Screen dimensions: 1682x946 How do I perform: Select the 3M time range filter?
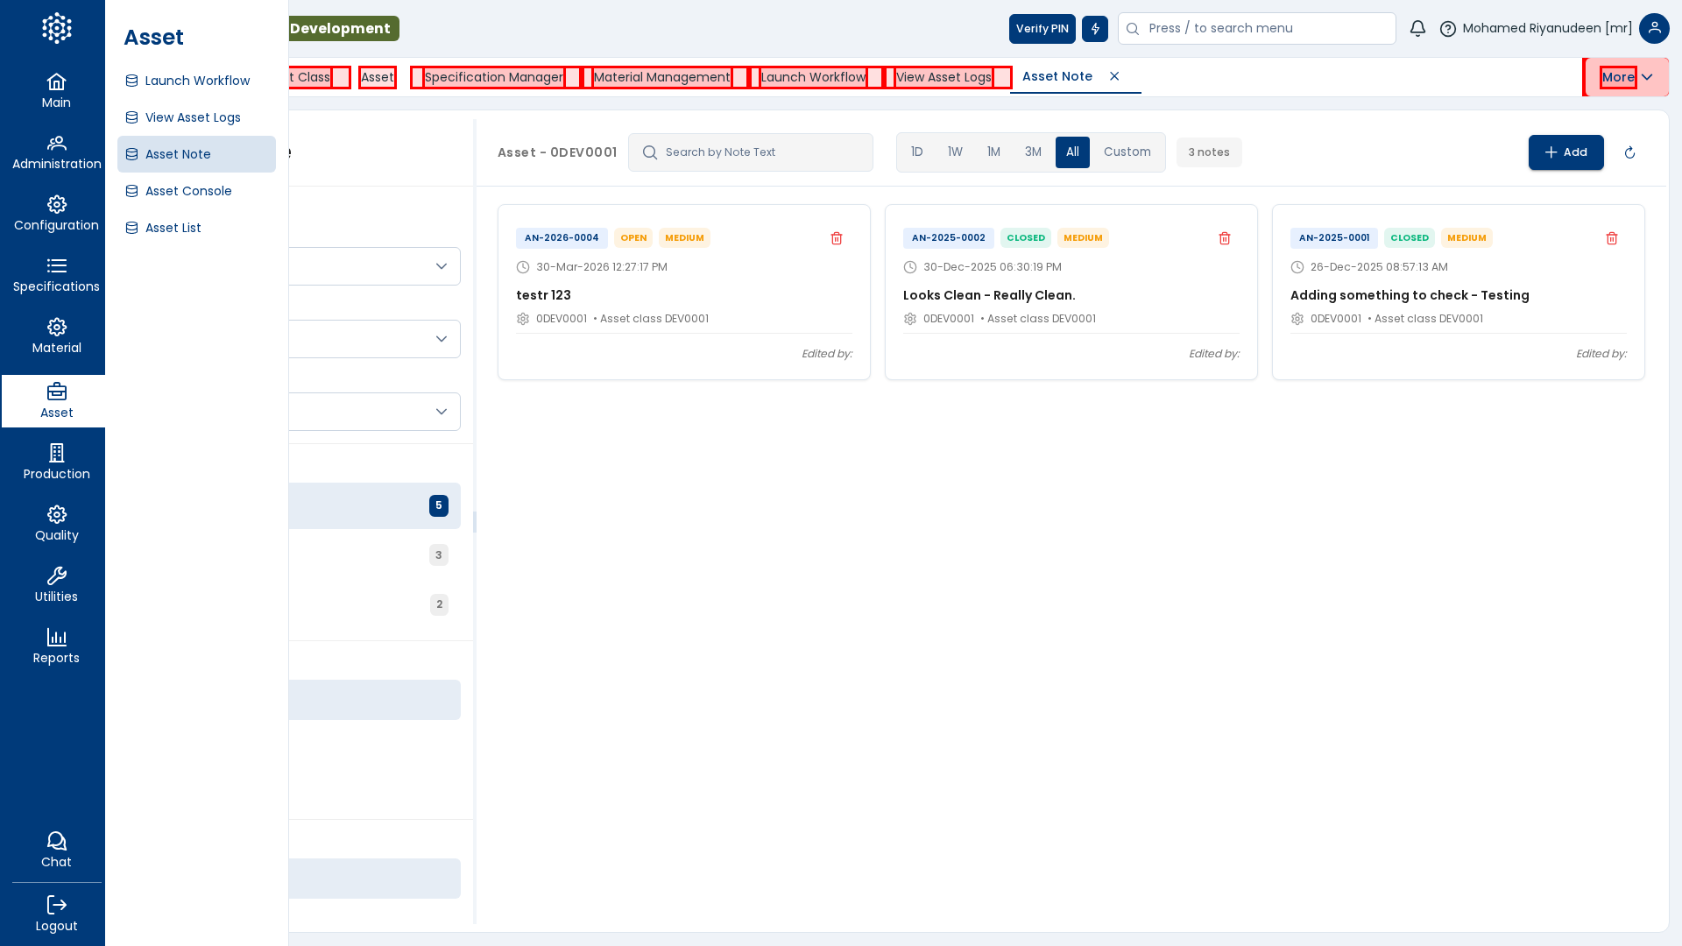1033,152
